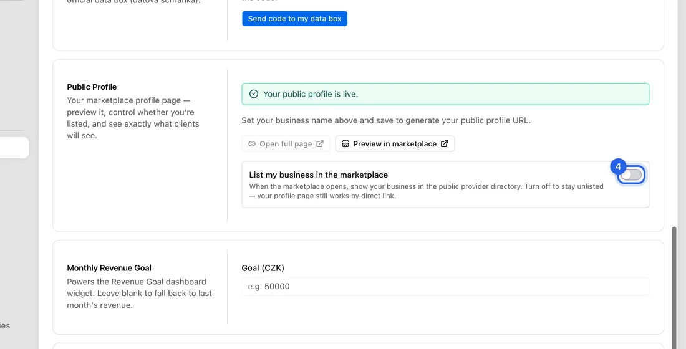686x349 pixels.
Task: Toggle List my business in marketplace switch
Action: pyautogui.click(x=631, y=175)
